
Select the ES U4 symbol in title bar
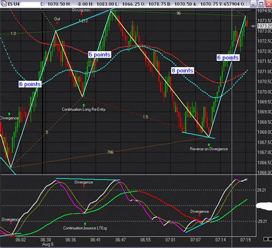point(14,4)
